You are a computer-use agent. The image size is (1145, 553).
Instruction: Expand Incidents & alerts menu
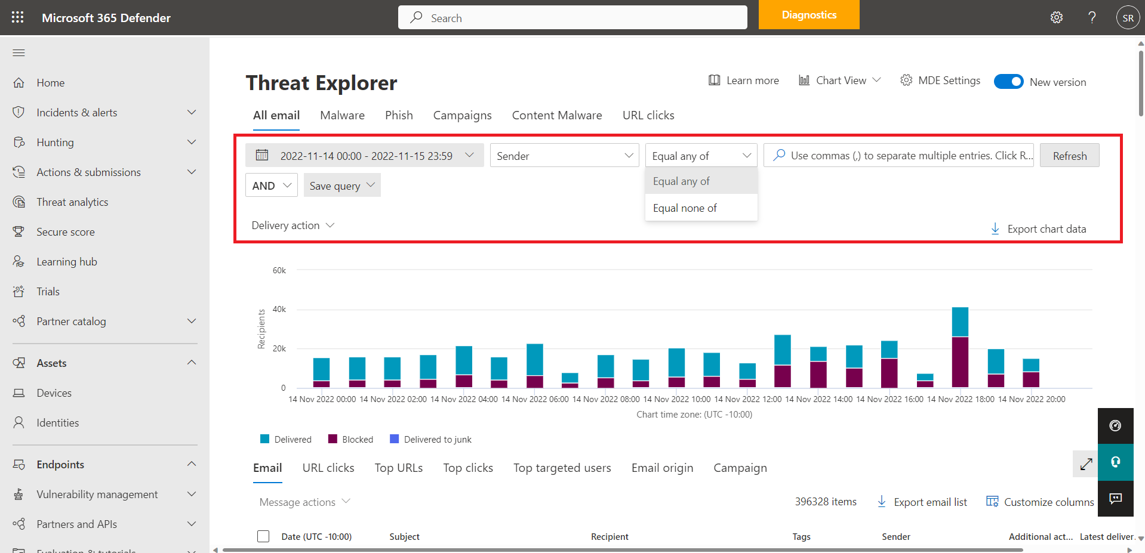click(x=192, y=112)
